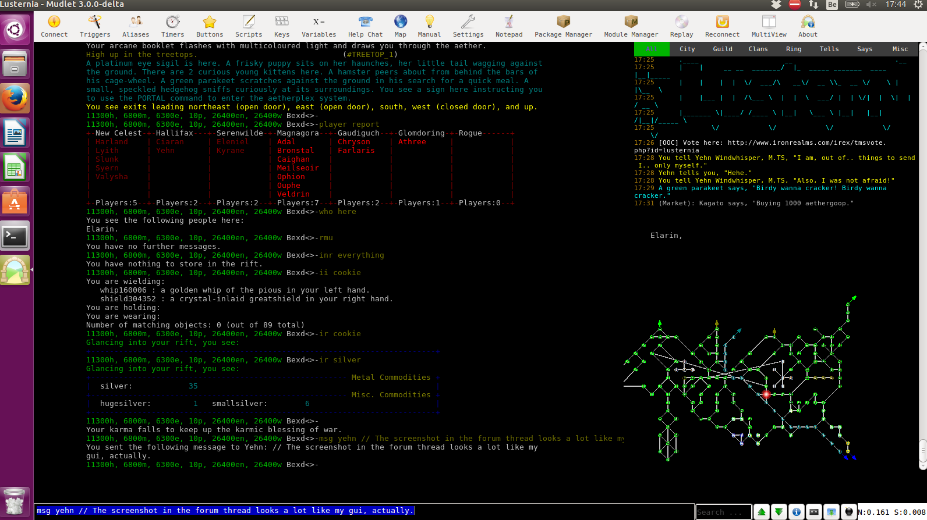This screenshot has width=927, height=520.
Task: Switch to the Ring chat tab
Action: [794, 49]
